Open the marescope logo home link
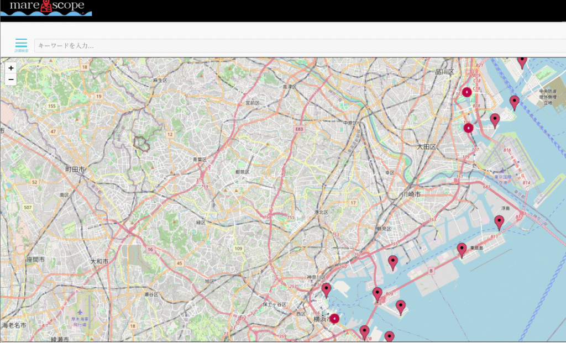This screenshot has height=343, width=566. [x=46, y=8]
